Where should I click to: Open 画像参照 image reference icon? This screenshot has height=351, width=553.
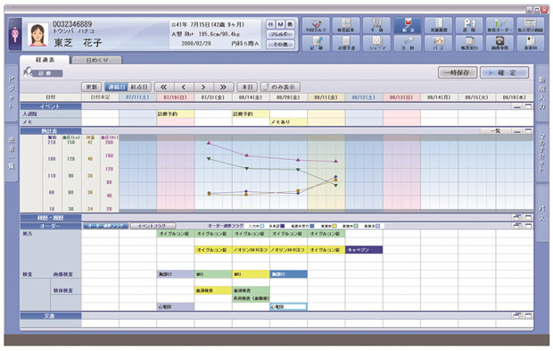pyautogui.click(x=499, y=43)
